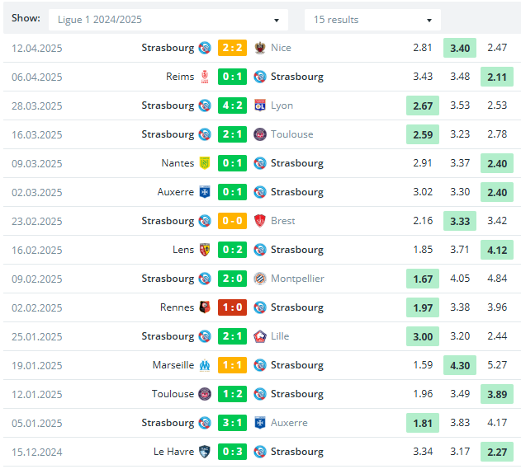
Task: Open the Ligue 1 2024/2025 season dropdown
Action: point(168,20)
